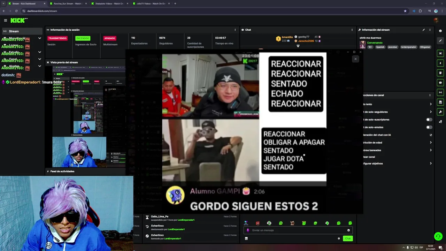Open external link for Moderación del chat con IA

click(431, 135)
